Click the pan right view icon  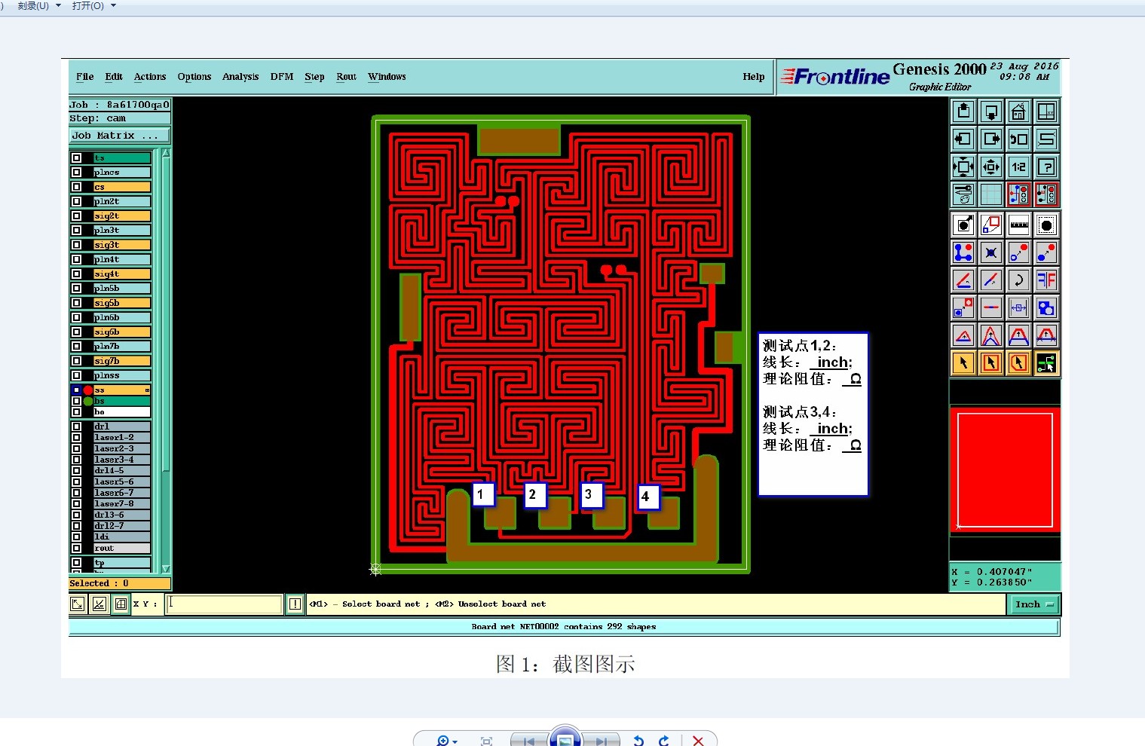(991, 139)
